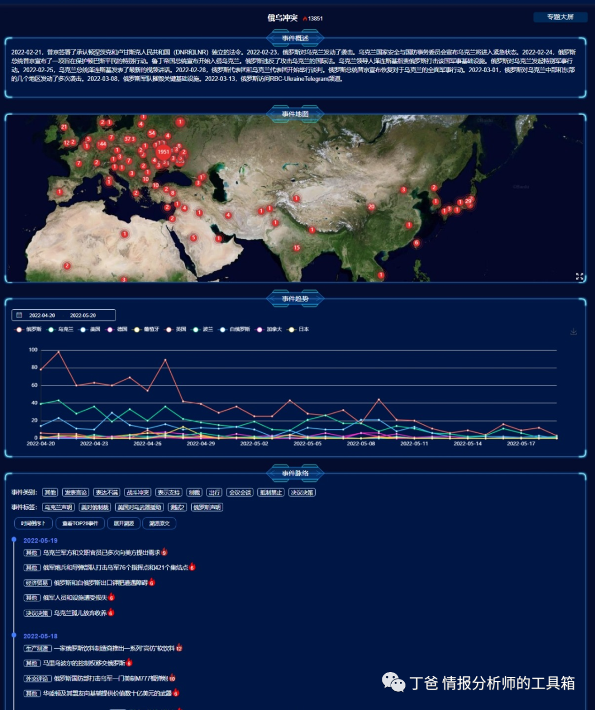Filter event type by 发表言论

click(x=76, y=492)
